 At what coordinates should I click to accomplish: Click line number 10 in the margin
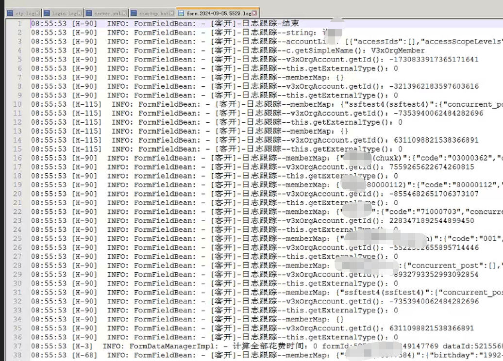click(17, 104)
